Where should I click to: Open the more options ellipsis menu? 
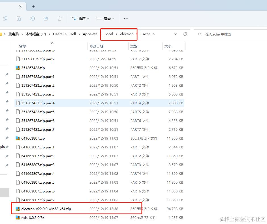coord(126,18)
